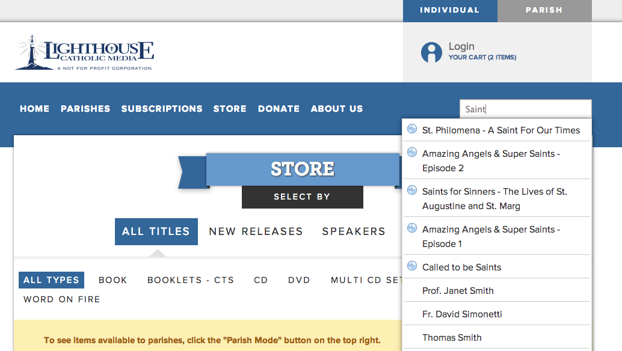Screen dimensions: 622x351
Task: Select the New Releases tab
Action: [x=256, y=231]
